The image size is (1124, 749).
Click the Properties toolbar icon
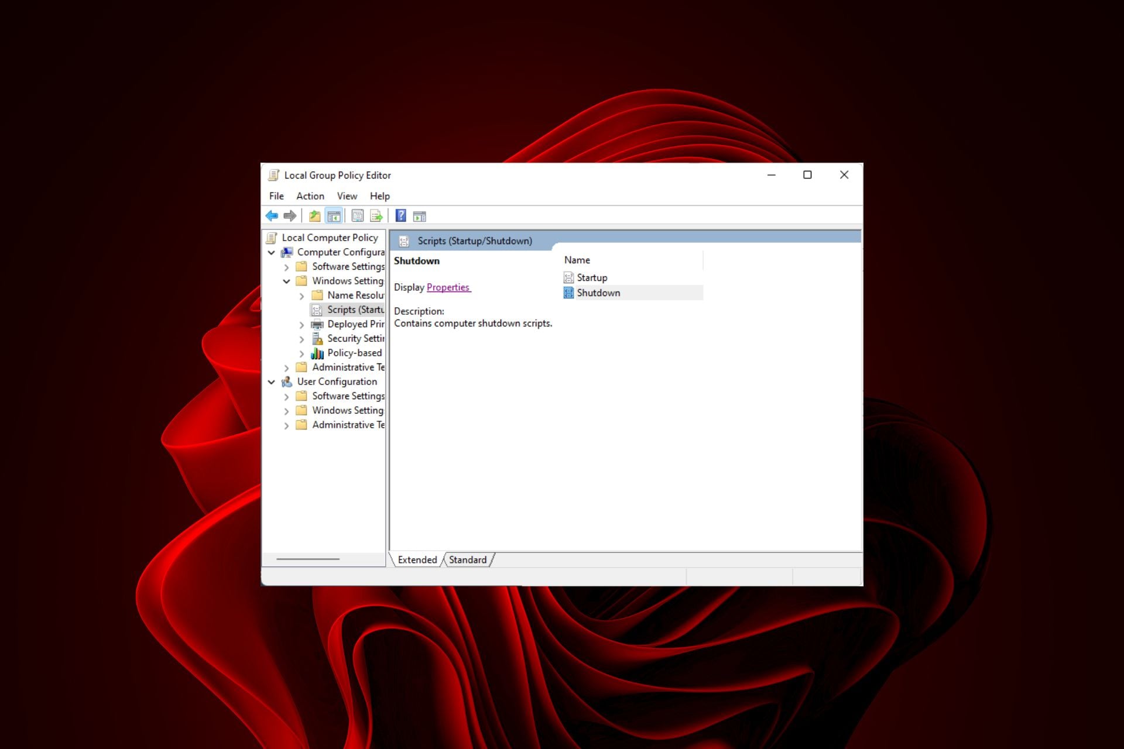click(357, 216)
